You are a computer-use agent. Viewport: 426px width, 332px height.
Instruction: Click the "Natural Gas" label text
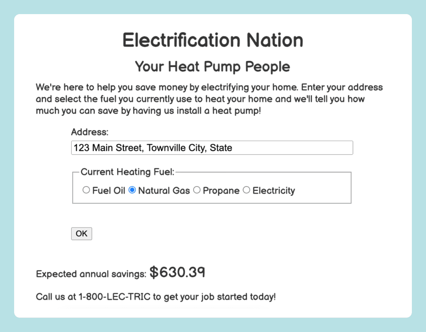[x=164, y=191]
